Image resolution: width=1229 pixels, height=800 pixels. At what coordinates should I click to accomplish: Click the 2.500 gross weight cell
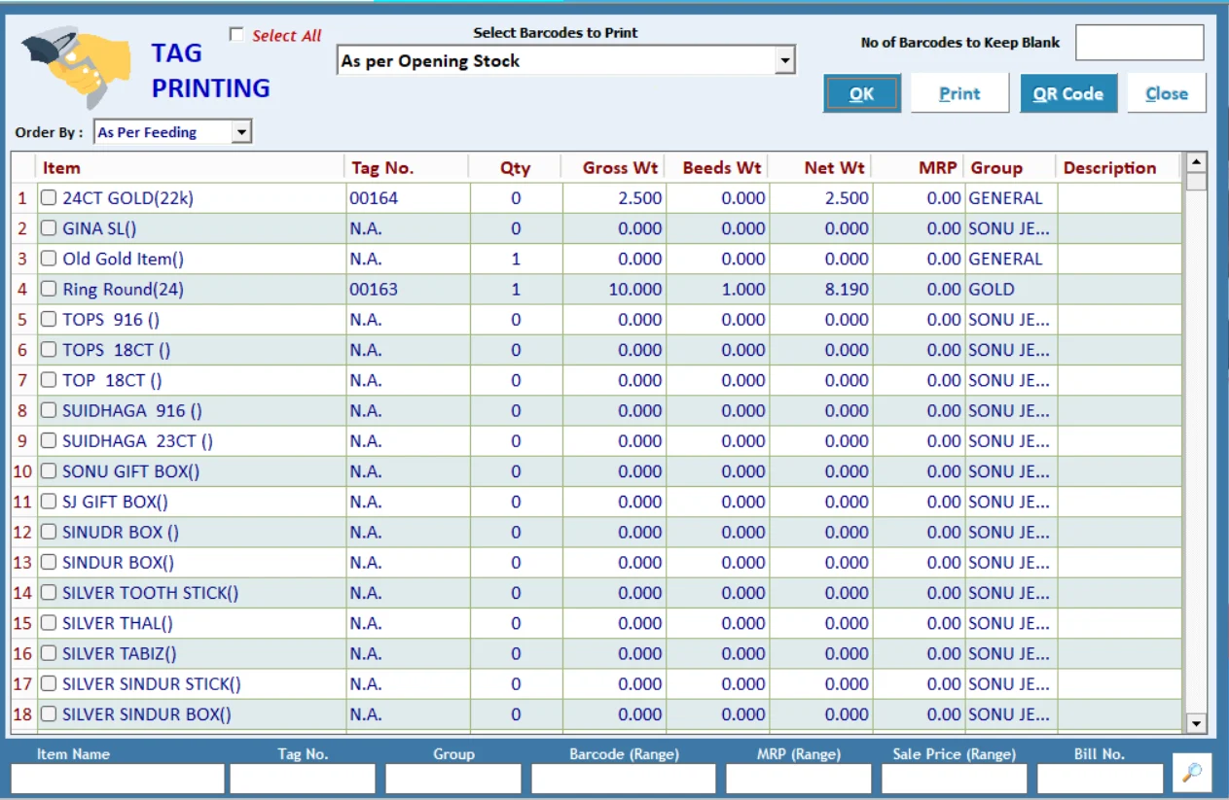pyautogui.click(x=614, y=198)
